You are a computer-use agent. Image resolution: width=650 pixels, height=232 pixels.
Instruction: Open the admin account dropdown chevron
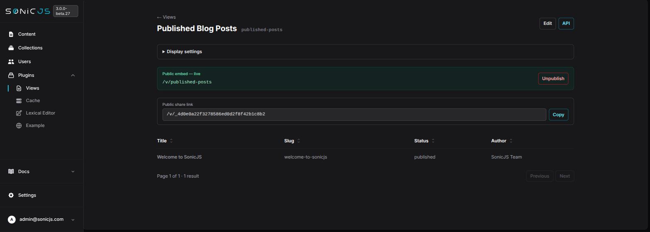click(x=73, y=220)
